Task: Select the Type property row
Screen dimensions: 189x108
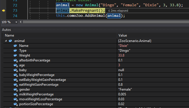Action: click(x=96, y=51)
